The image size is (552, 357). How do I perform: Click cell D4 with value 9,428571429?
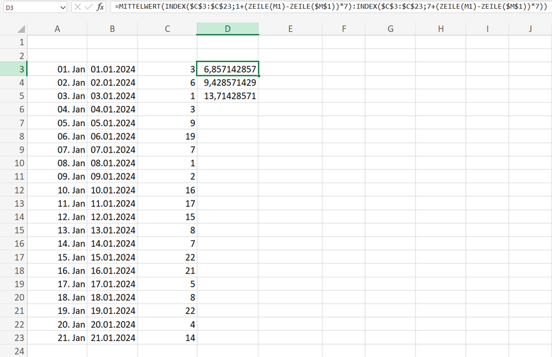228,82
